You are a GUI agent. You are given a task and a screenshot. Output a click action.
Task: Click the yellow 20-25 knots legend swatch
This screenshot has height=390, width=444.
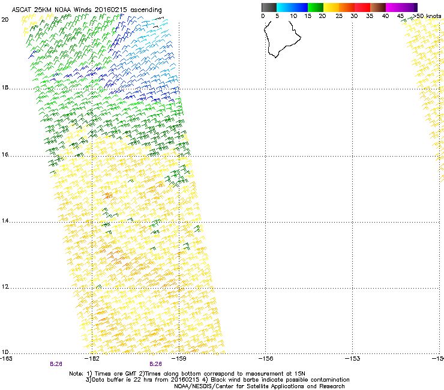tap(331, 7)
